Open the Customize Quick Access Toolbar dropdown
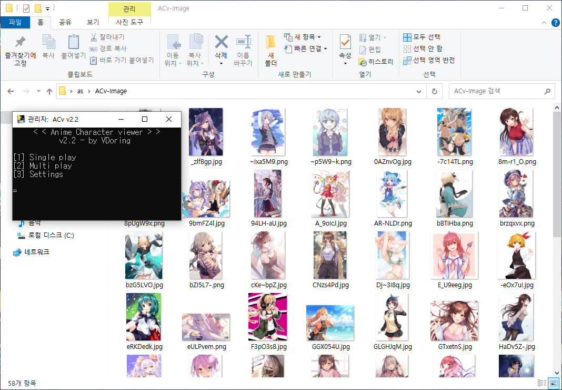 47,8
